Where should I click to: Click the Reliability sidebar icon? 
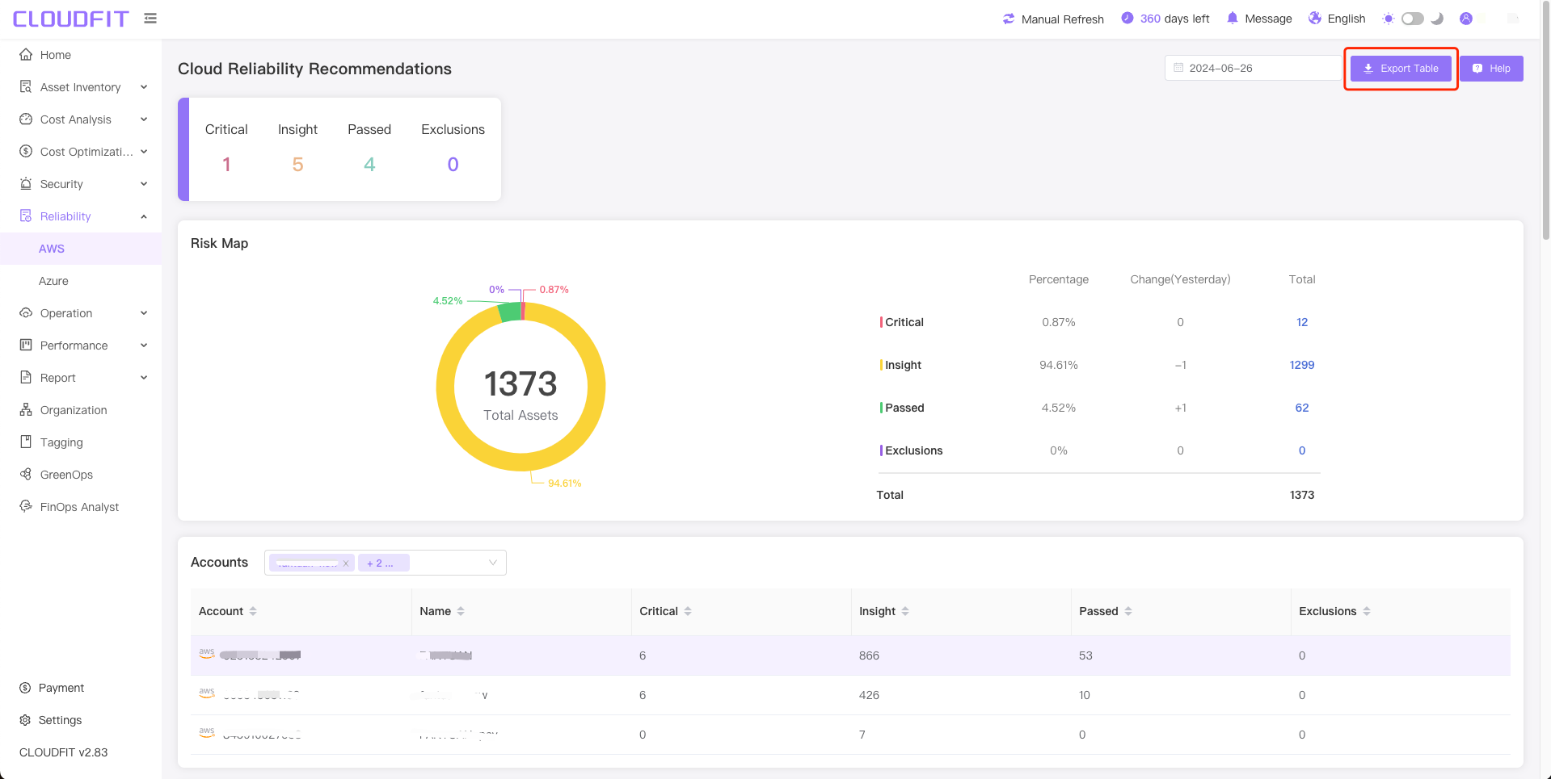click(26, 216)
